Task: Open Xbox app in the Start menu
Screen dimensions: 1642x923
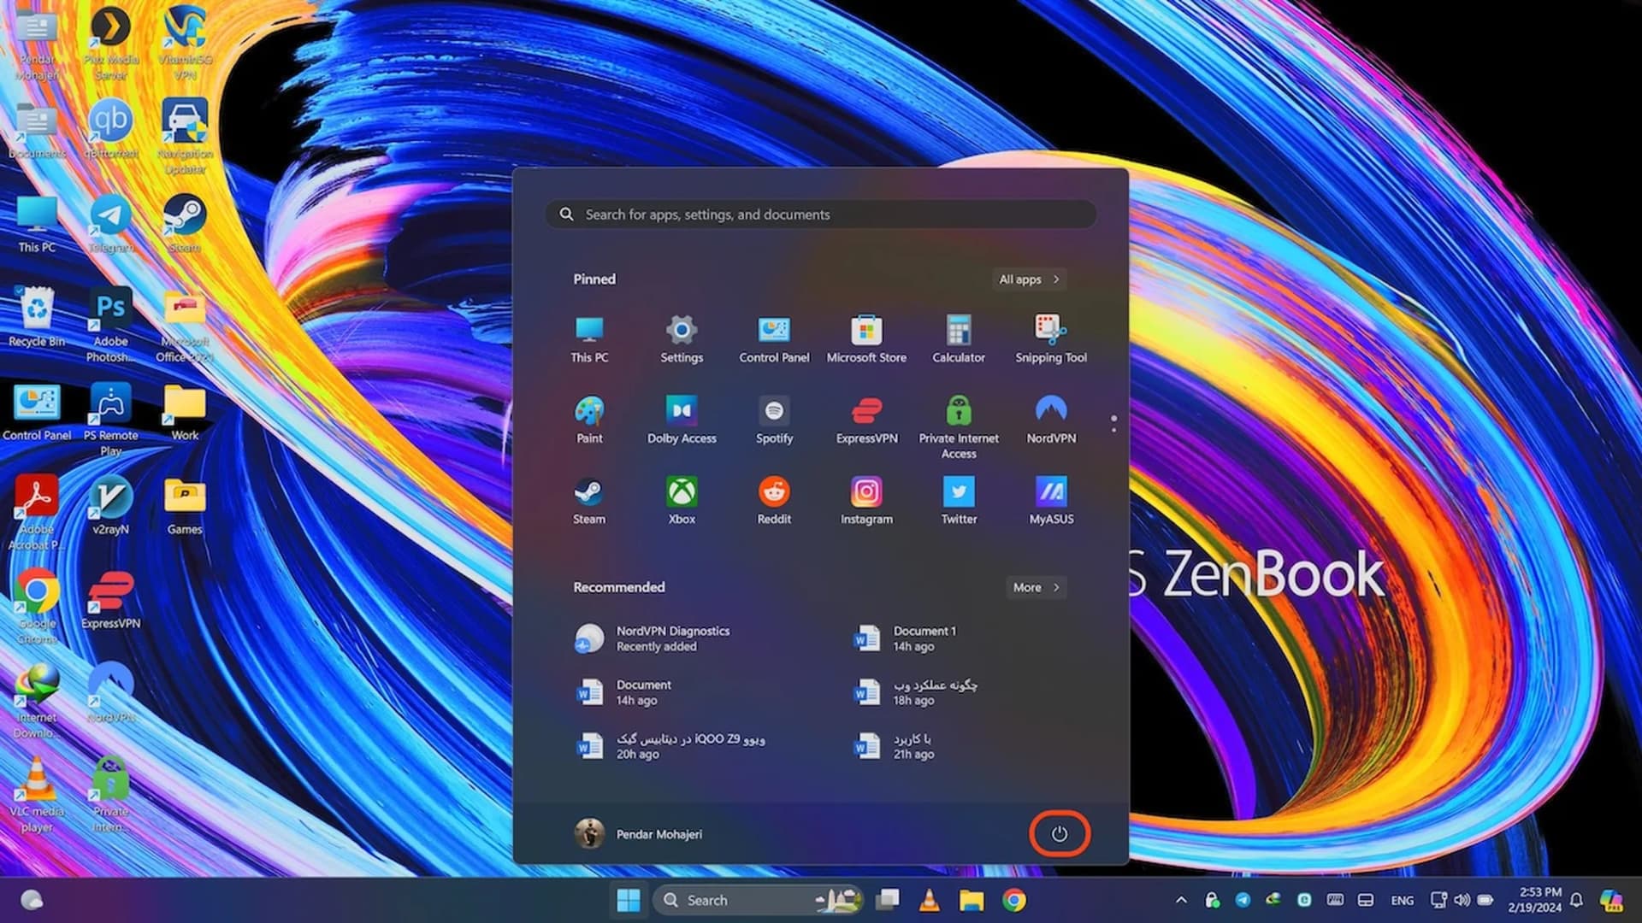Action: [681, 501]
